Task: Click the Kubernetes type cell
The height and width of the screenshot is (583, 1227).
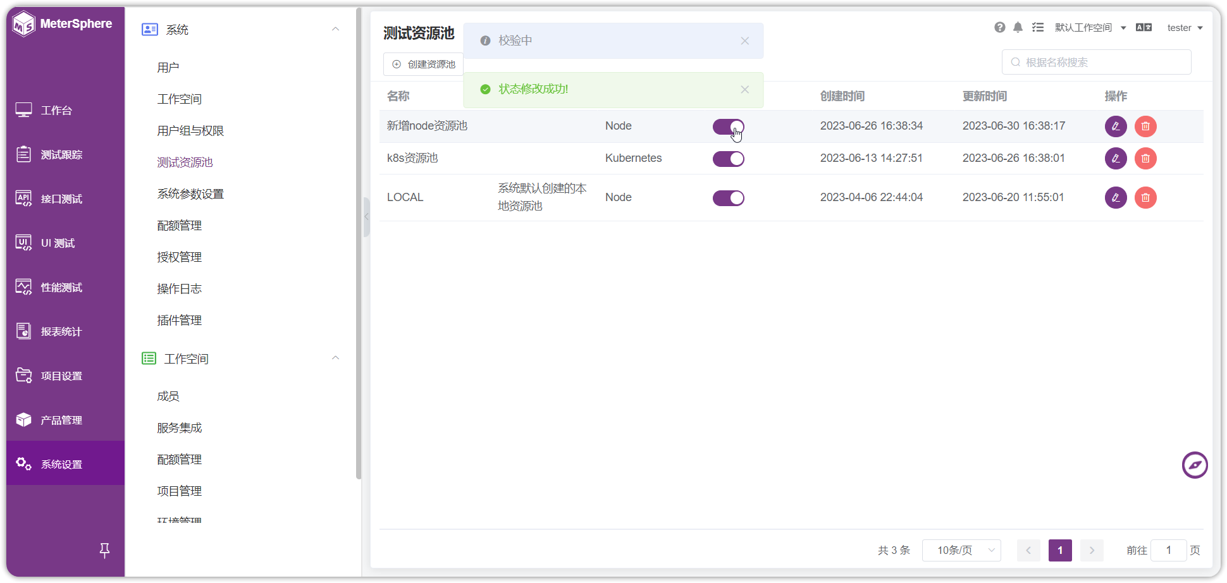Action: [x=633, y=158]
